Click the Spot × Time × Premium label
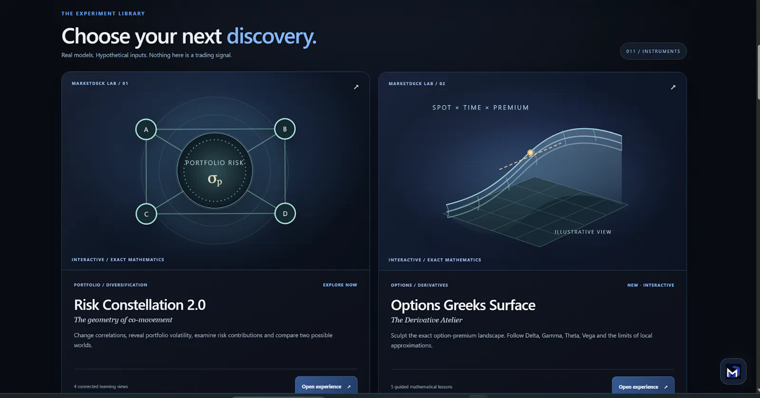The image size is (760, 398). pos(480,108)
